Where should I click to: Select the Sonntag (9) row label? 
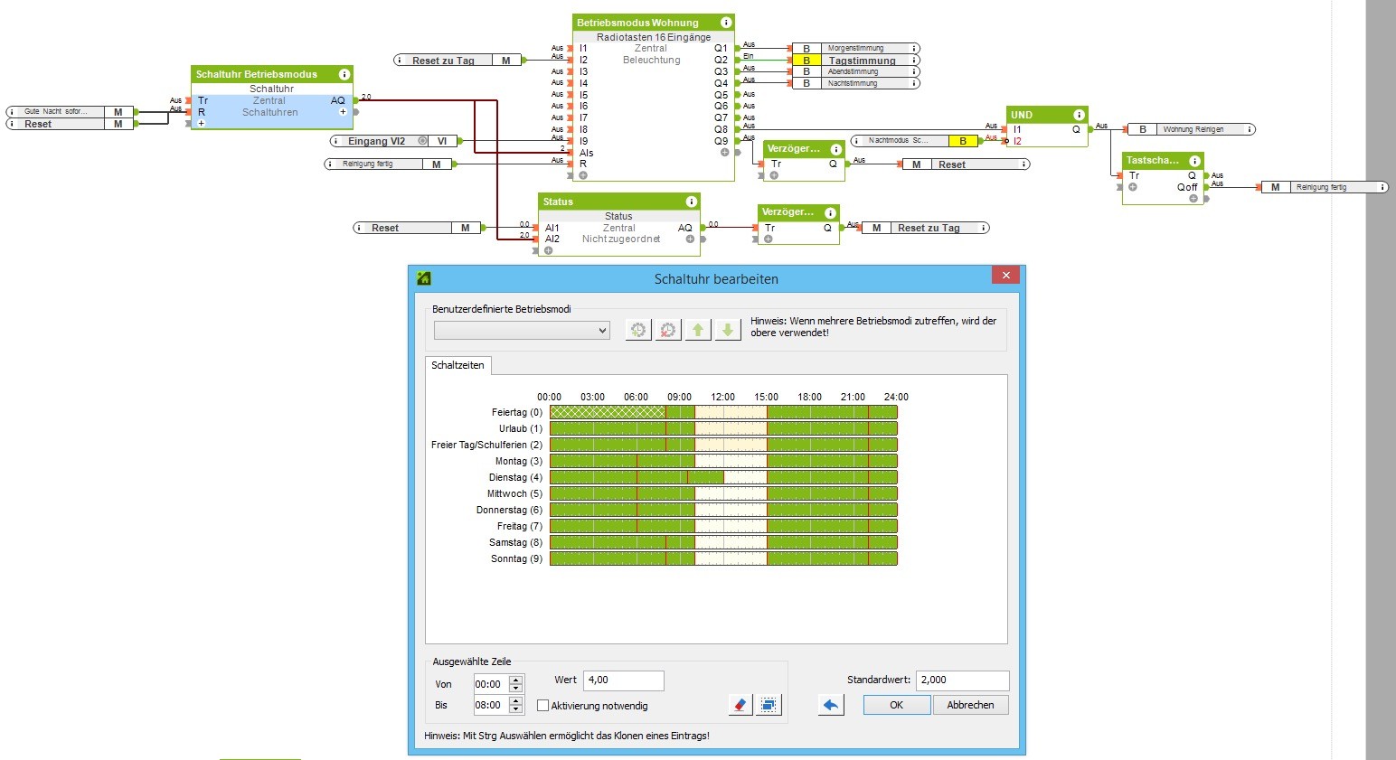(516, 558)
